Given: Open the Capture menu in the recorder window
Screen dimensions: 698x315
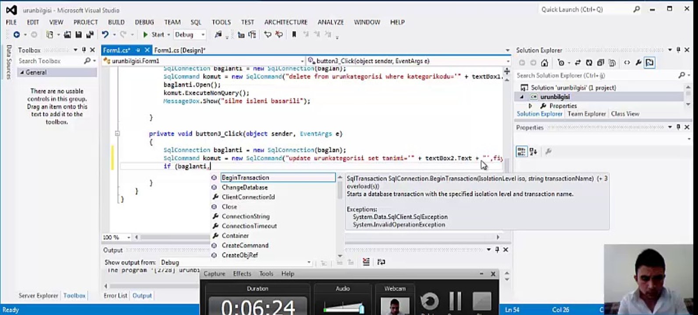Looking at the screenshot, I should pyautogui.click(x=214, y=273).
